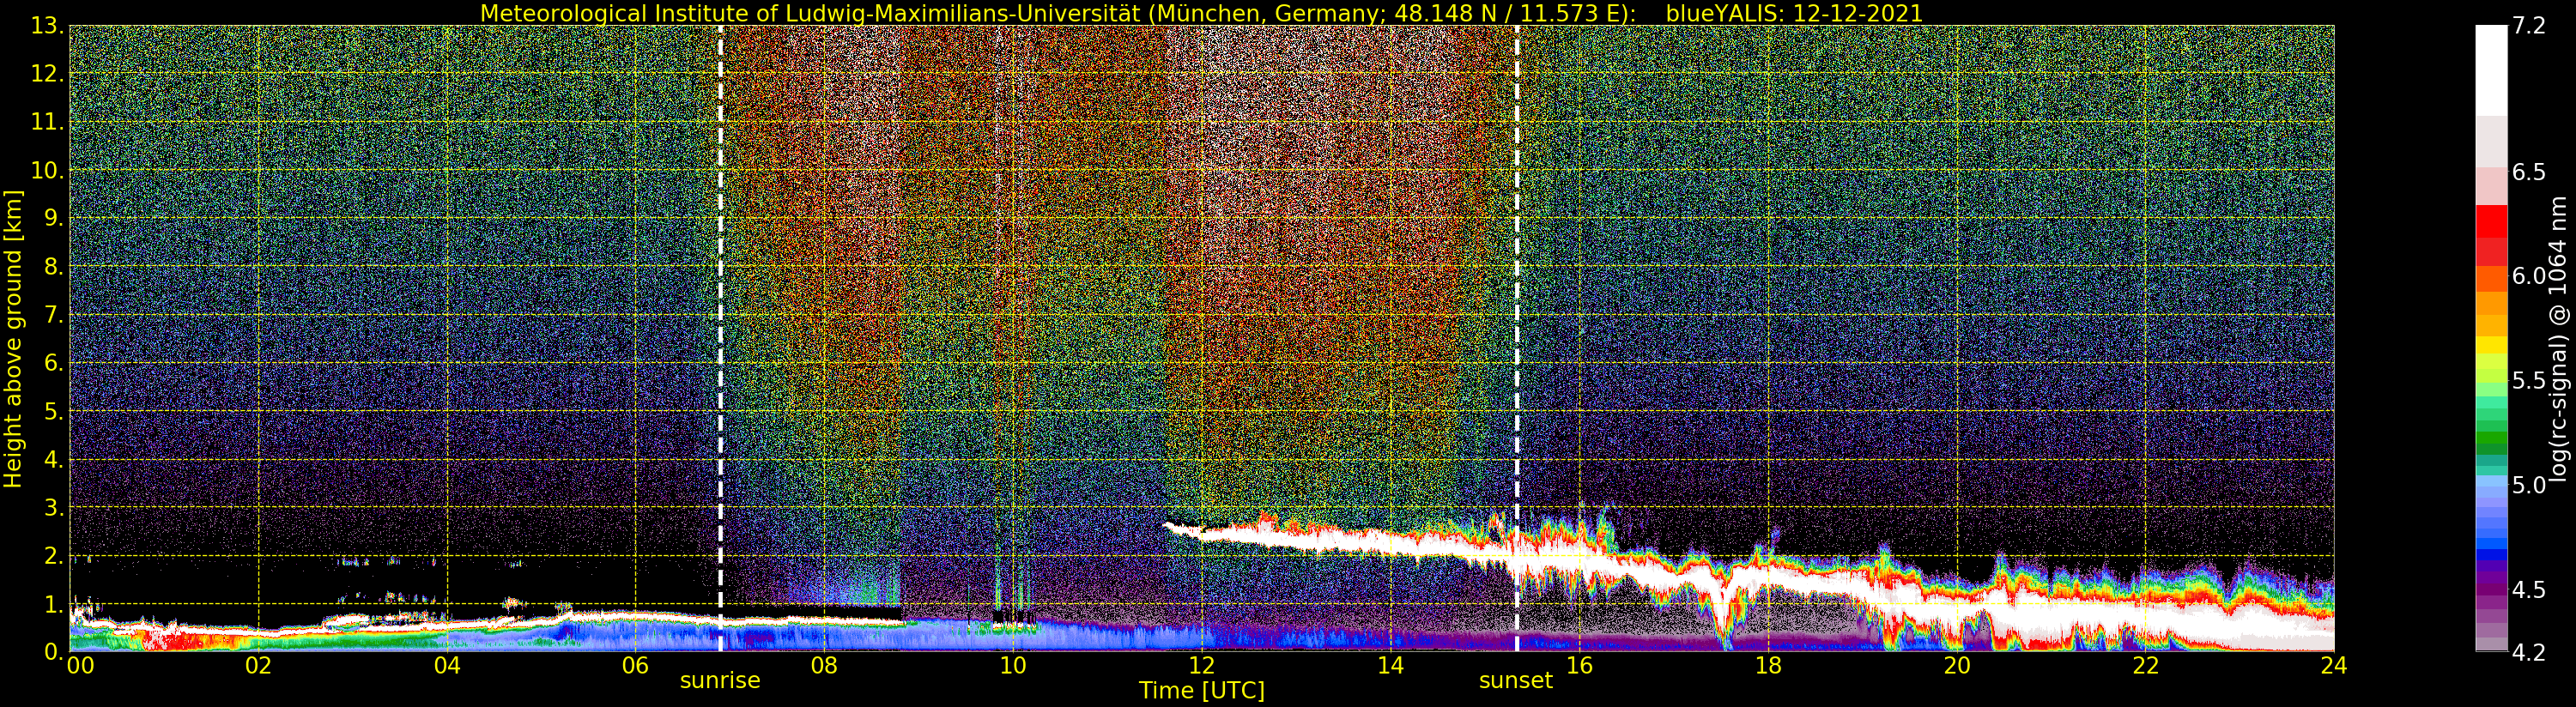The image size is (2576, 707).
Task: Click the time axis tick label 22
Action: coord(2146,665)
